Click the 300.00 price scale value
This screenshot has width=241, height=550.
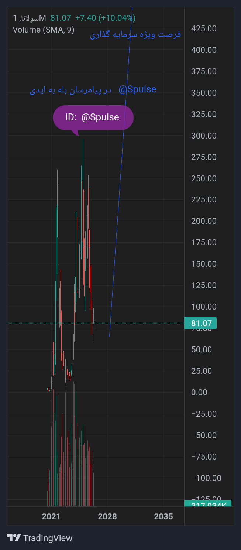[204, 136]
